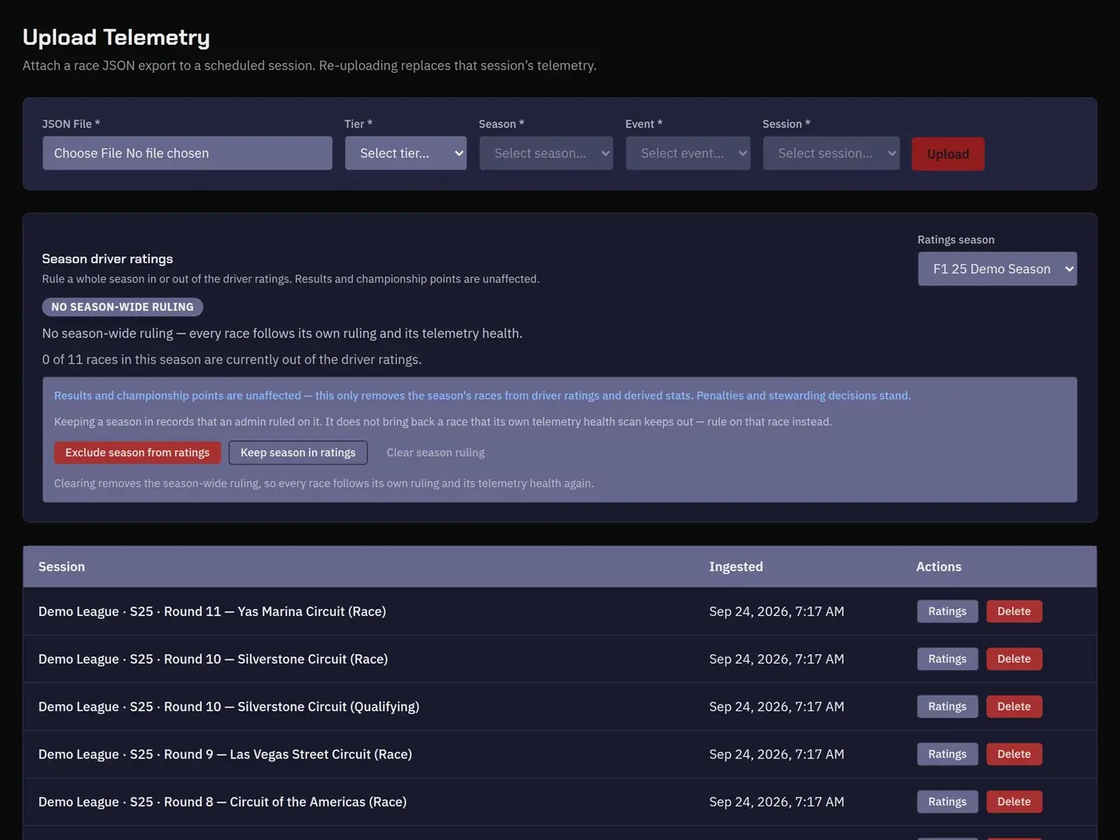The height and width of the screenshot is (840, 1120).
Task: Choose a JSON file to upload
Action: click(x=187, y=153)
